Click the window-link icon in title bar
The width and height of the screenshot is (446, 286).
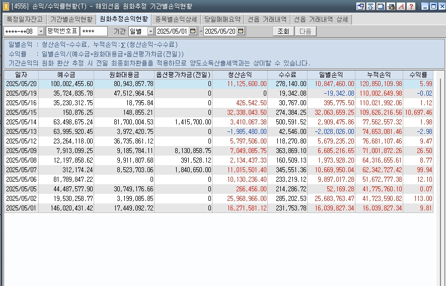[x=360, y=6]
